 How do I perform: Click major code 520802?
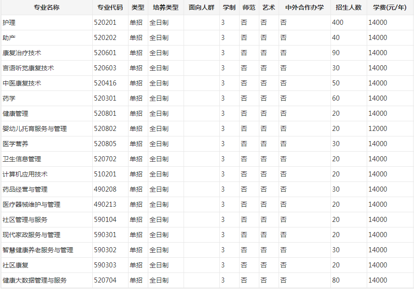pos(105,129)
